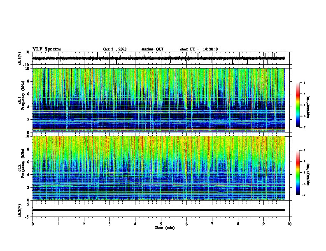Click time axis tick label "7"
The image size is (326, 251).
(x=212, y=224)
